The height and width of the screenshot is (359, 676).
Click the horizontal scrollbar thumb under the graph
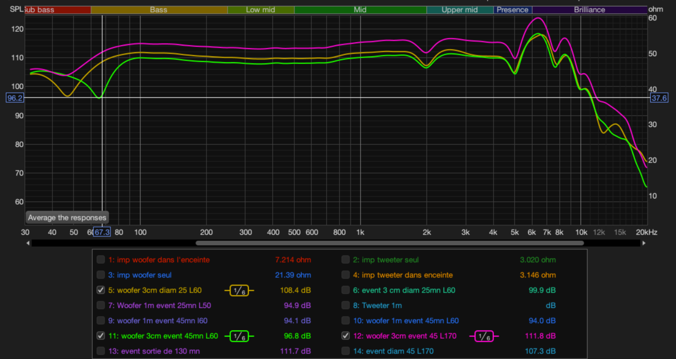pos(389,243)
